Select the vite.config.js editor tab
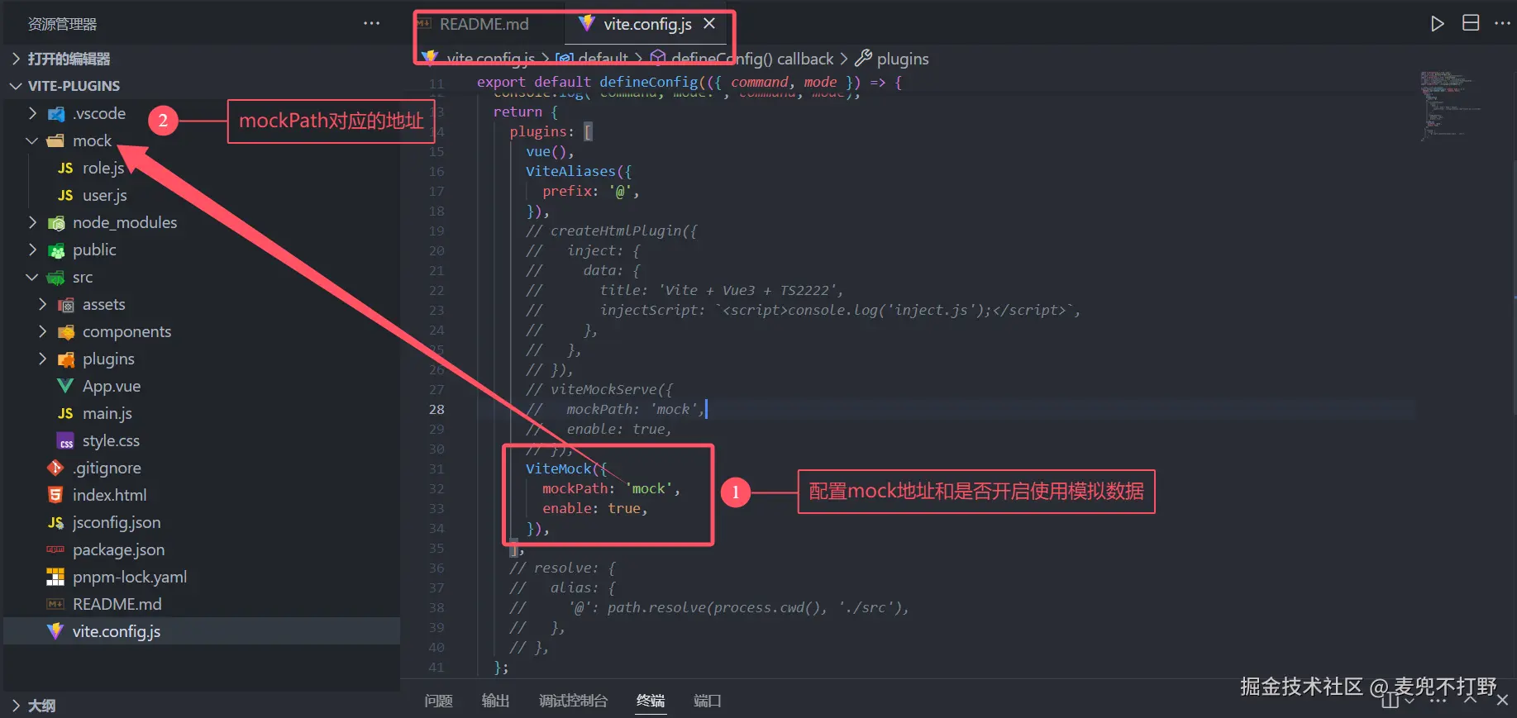1517x718 pixels. pyautogui.click(x=647, y=24)
